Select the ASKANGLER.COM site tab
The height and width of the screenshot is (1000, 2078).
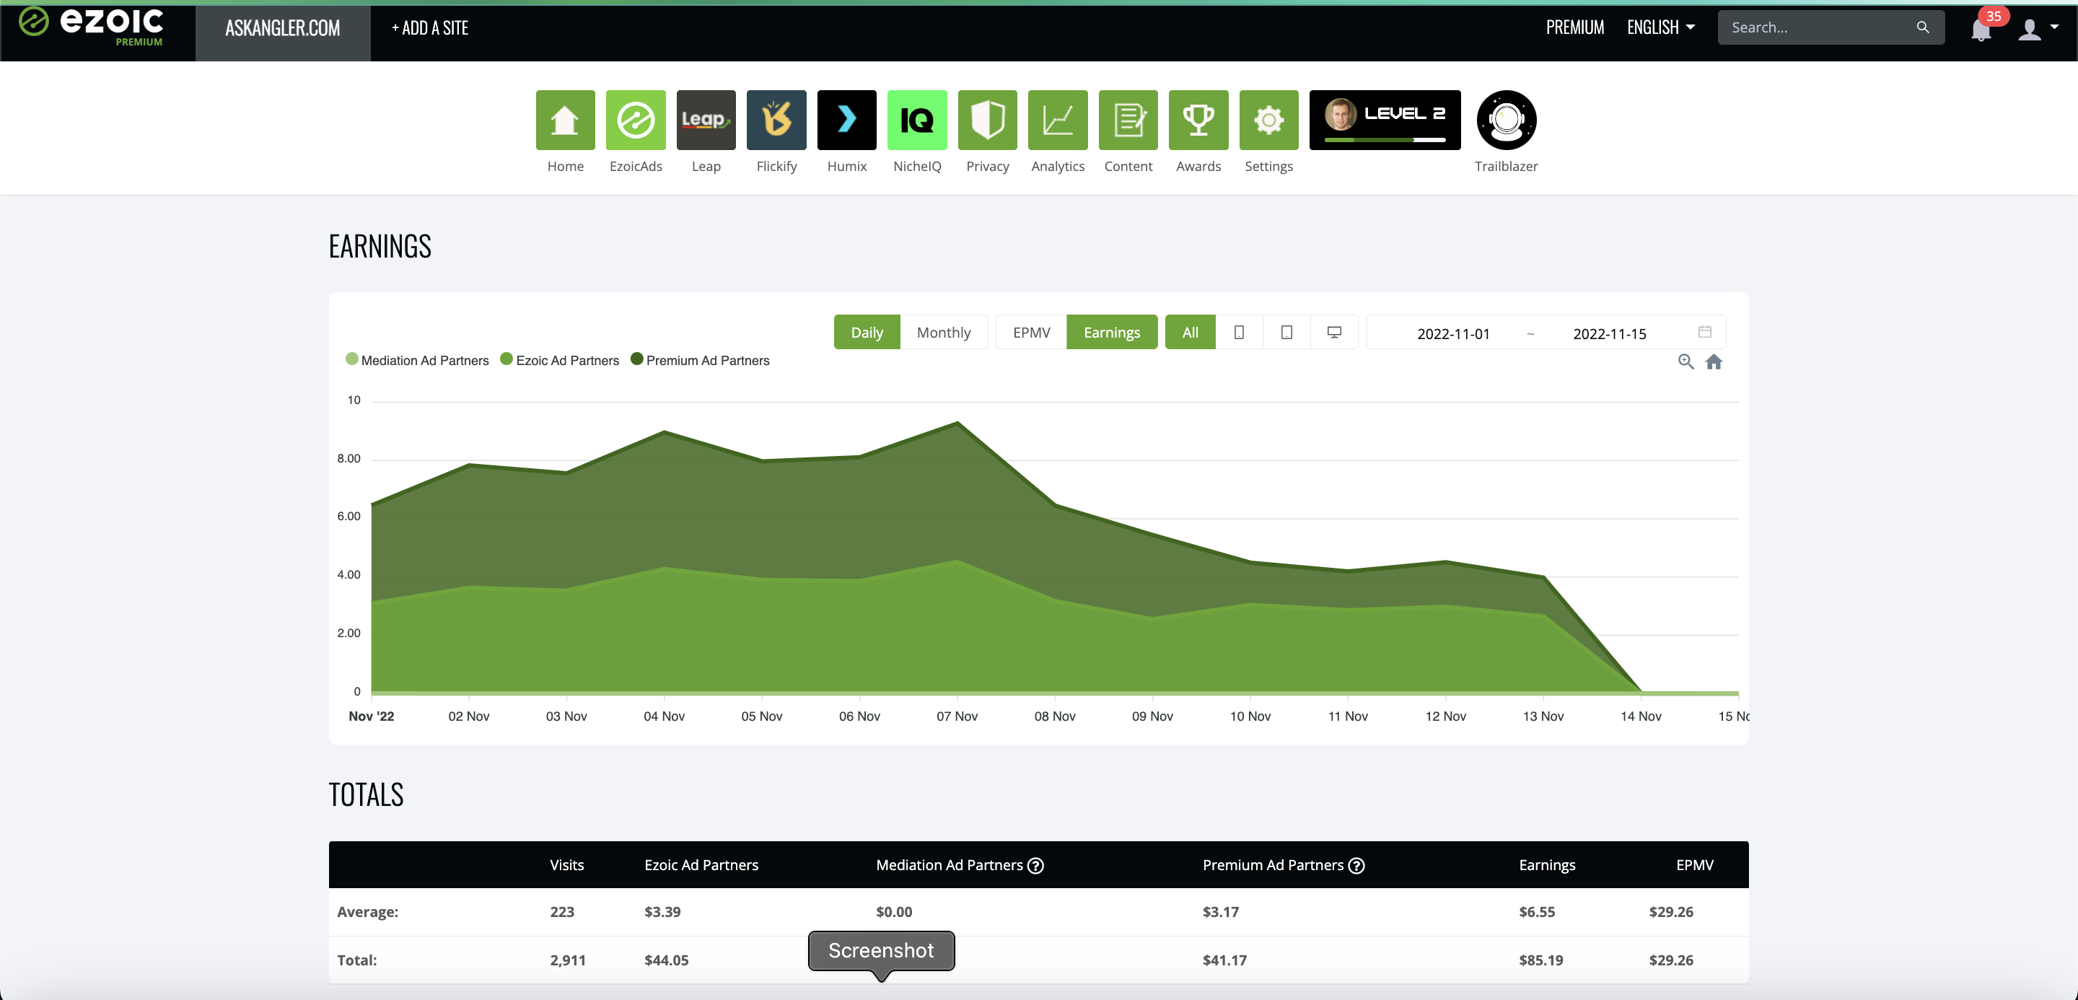[x=282, y=29]
